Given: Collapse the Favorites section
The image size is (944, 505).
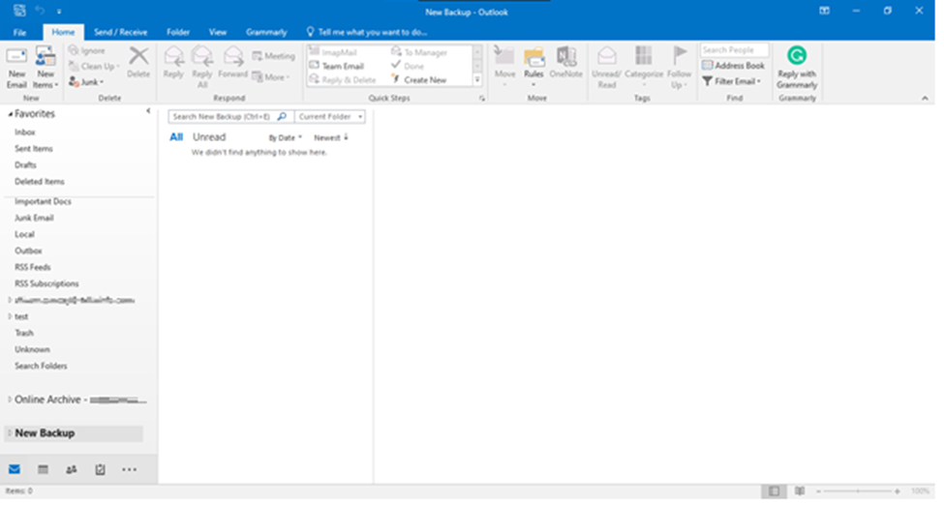Looking at the screenshot, I should click(11, 114).
